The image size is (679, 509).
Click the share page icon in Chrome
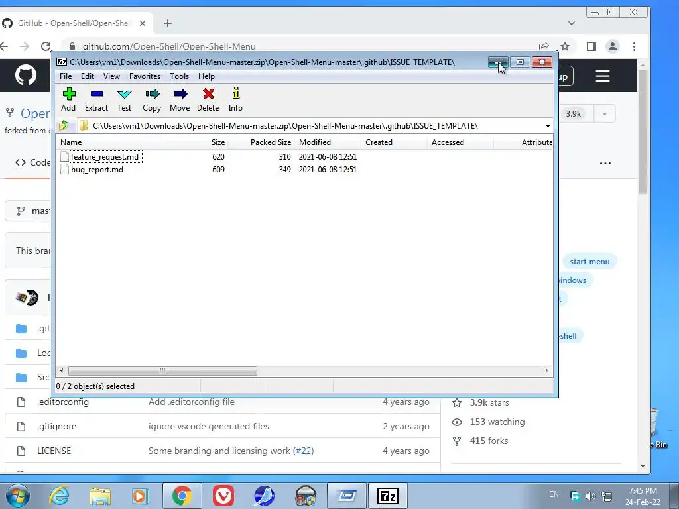click(x=544, y=46)
